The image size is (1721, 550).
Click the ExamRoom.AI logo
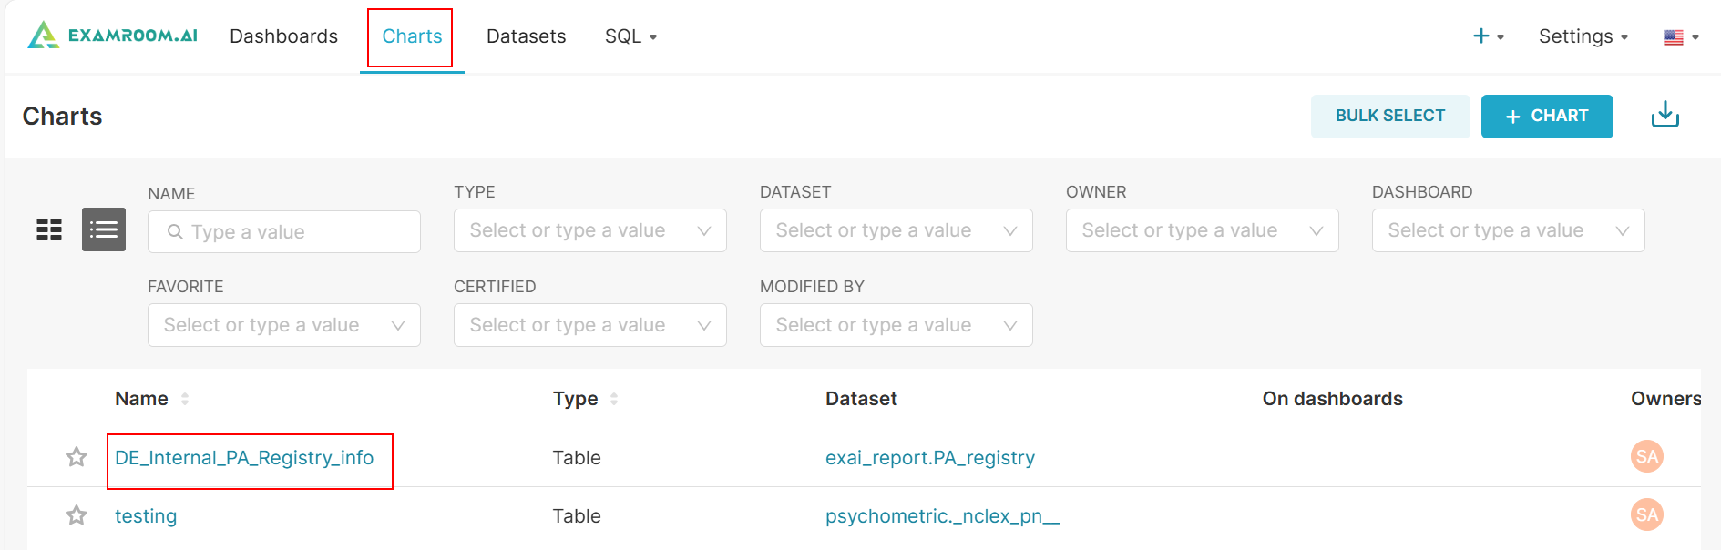[113, 36]
